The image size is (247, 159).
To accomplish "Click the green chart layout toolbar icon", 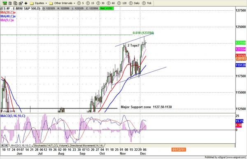I will (x=5, y=3).
